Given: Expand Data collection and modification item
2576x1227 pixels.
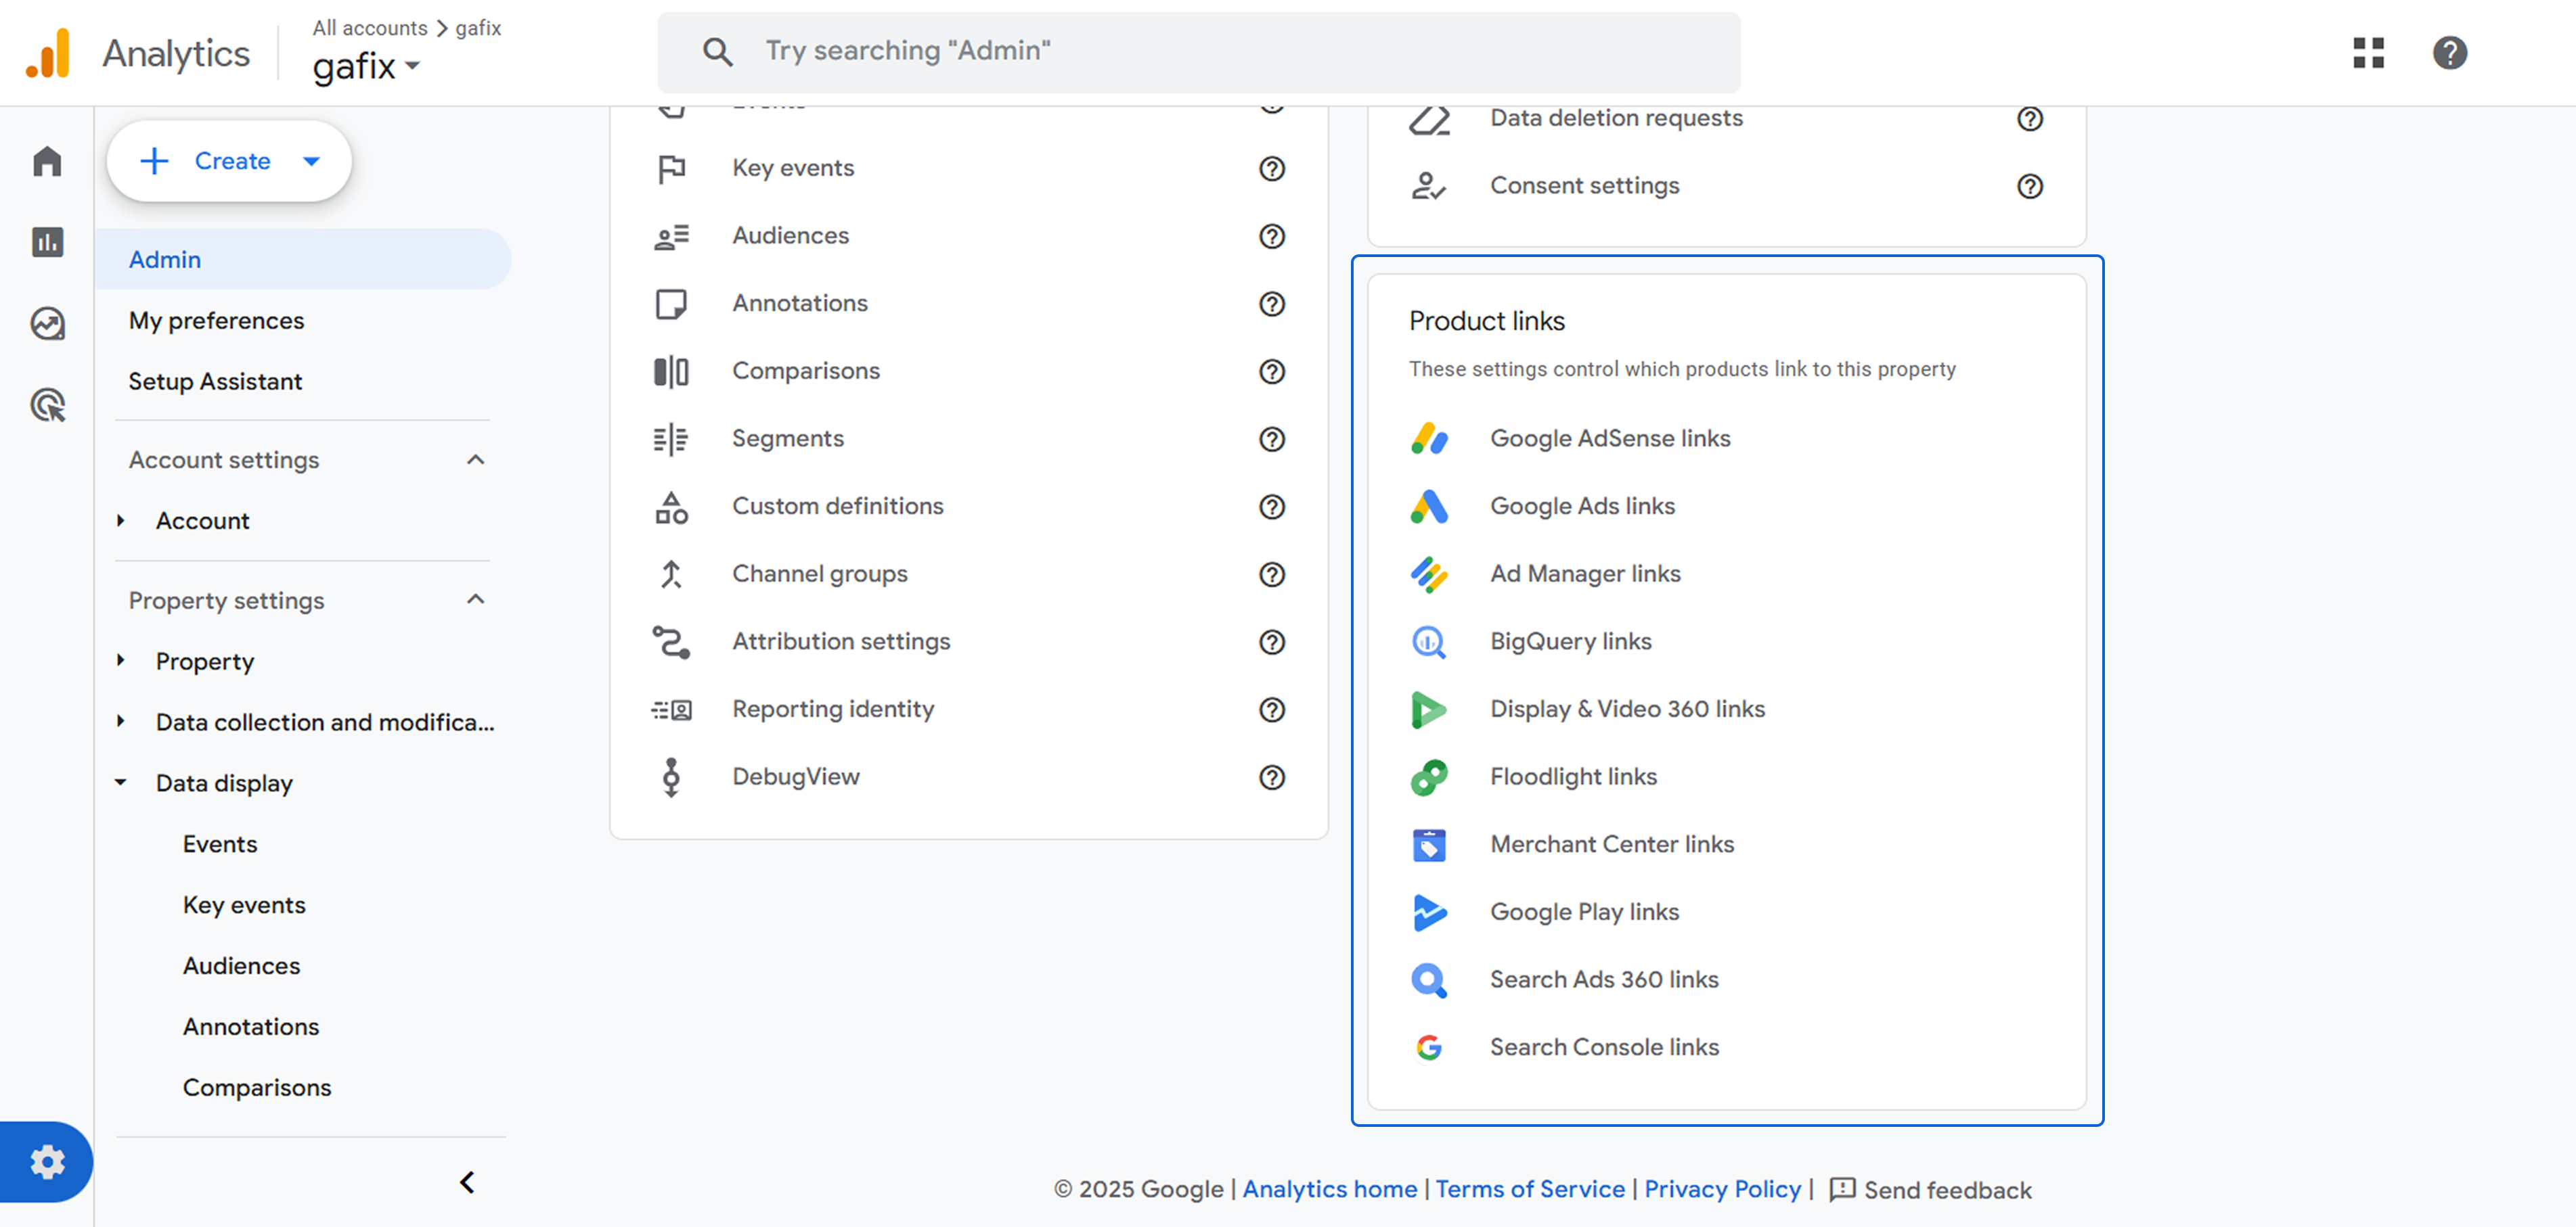Looking at the screenshot, I should [x=120, y=722].
